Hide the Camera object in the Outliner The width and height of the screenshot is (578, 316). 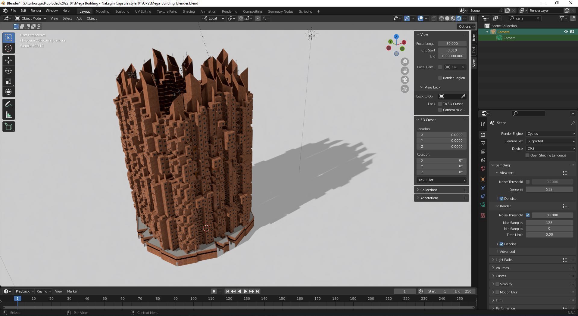click(566, 32)
